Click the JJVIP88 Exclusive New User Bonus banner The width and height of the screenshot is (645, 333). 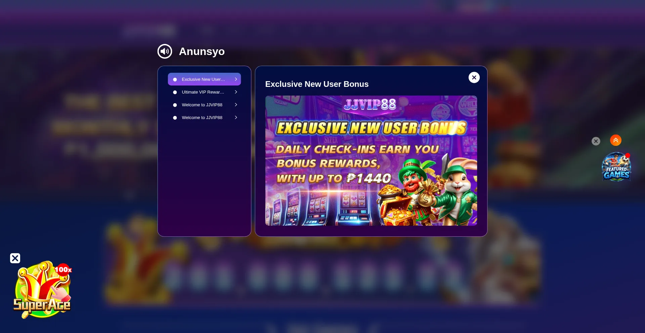coord(371,161)
